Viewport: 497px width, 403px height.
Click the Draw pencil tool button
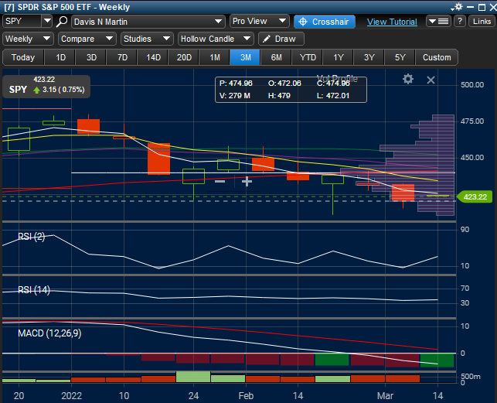281,39
